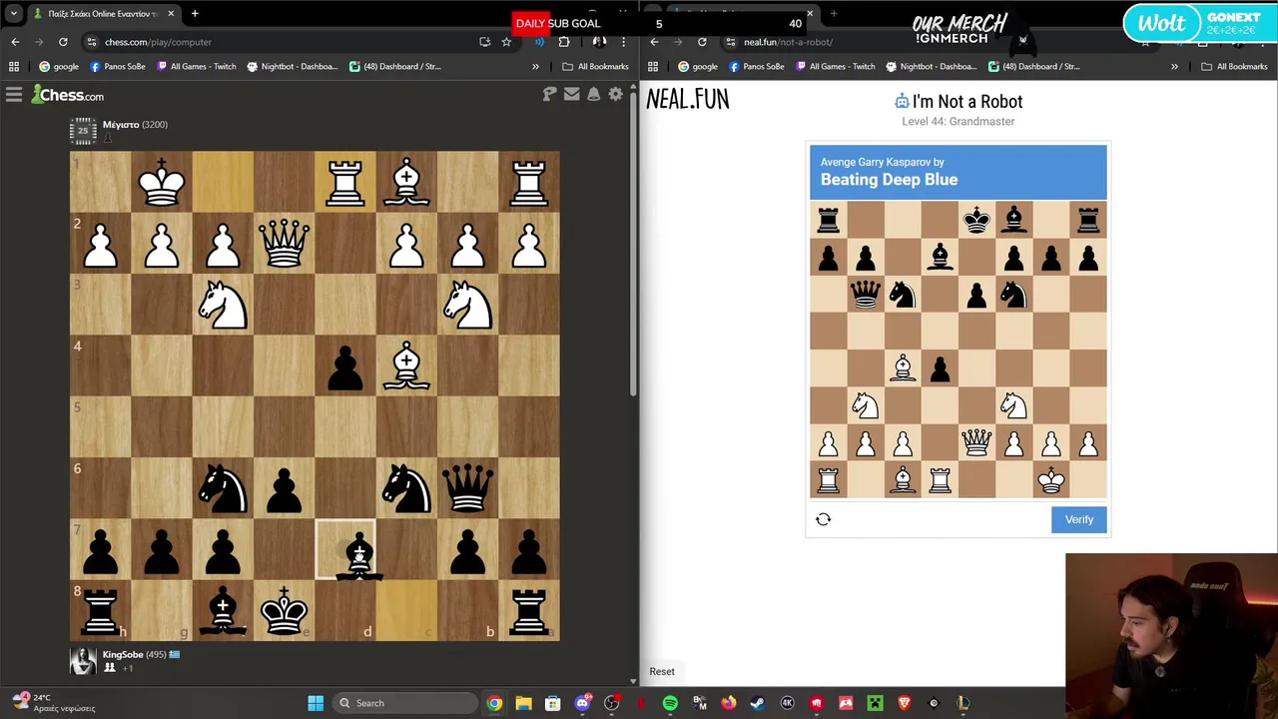
Task: Open Brave browser from the taskbar
Action: 905,703
